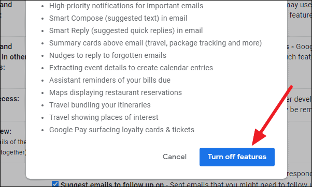Select the Summary cards above email entry
Screen dimensions: 312x187
point(155,43)
